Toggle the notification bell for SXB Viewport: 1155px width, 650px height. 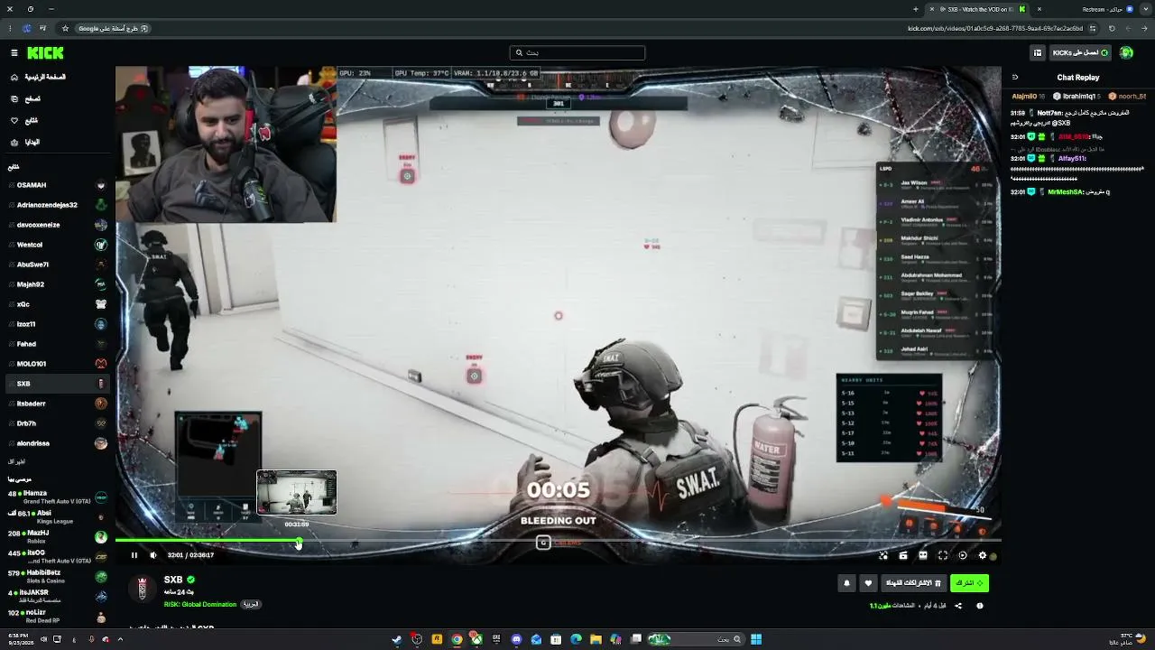click(x=846, y=583)
